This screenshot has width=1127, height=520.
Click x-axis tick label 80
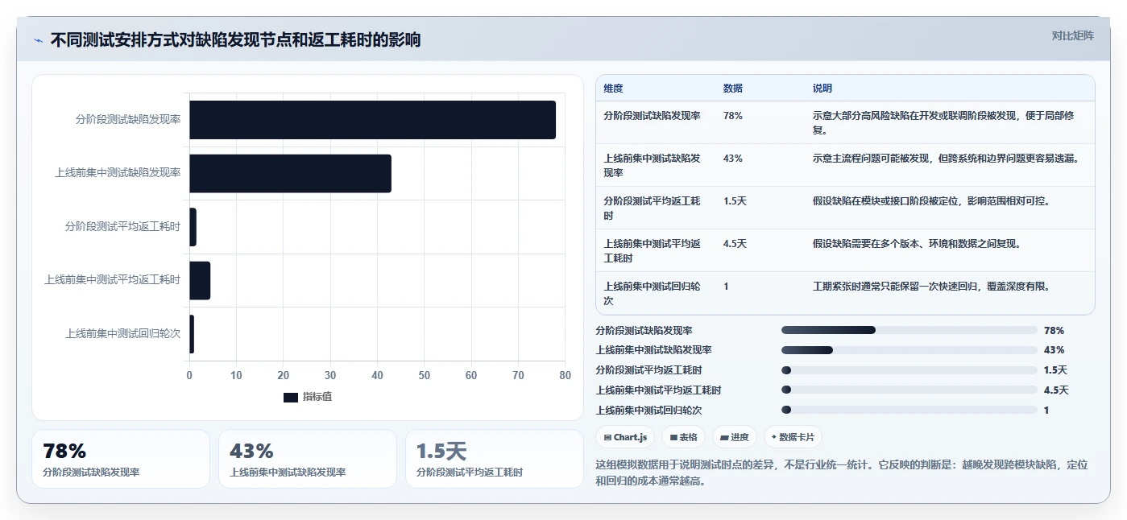(x=565, y=375)
